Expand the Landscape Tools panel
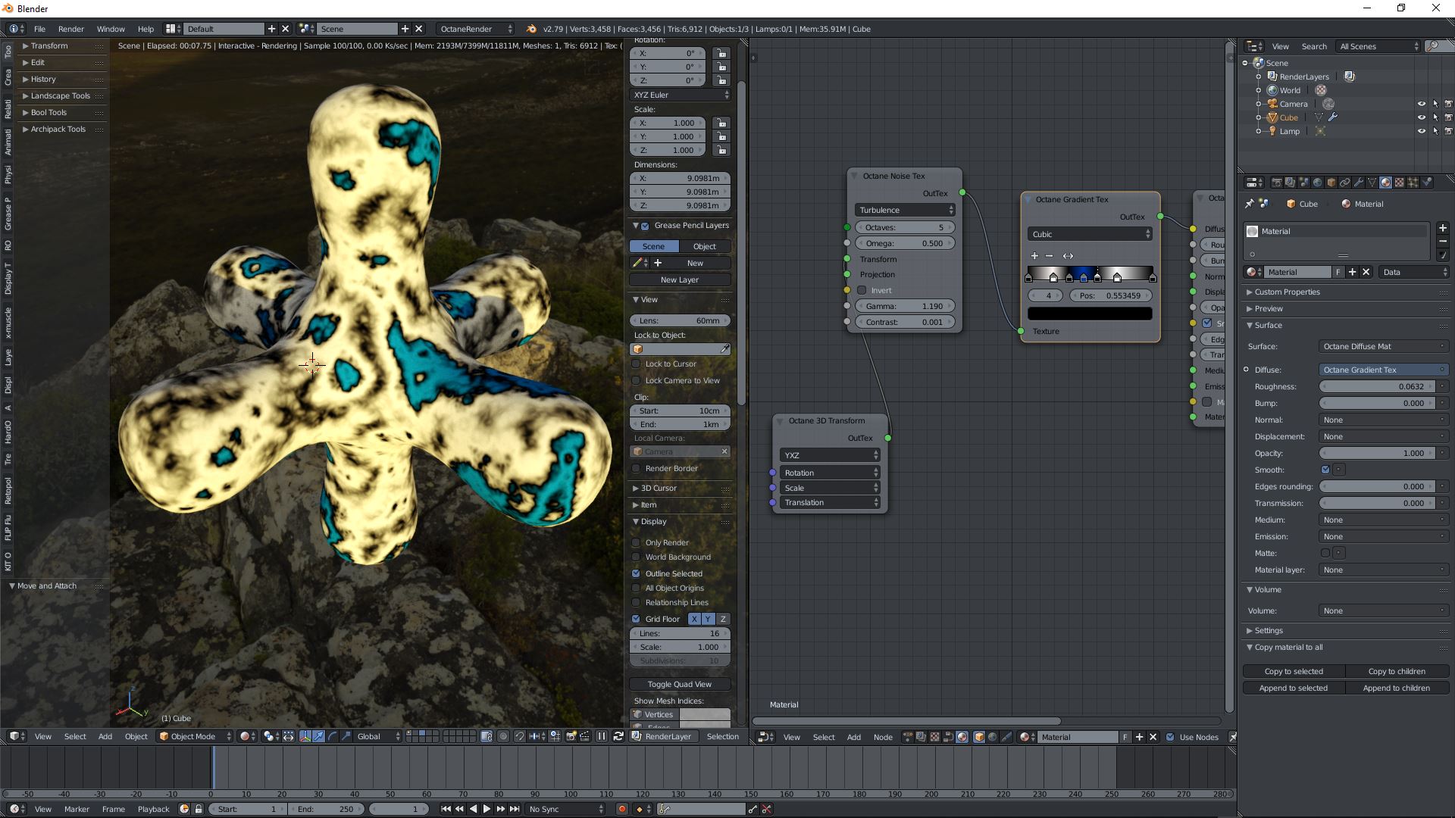This screenshot has width=1455, height=818. pyautogui.click(x=60, y=95)
